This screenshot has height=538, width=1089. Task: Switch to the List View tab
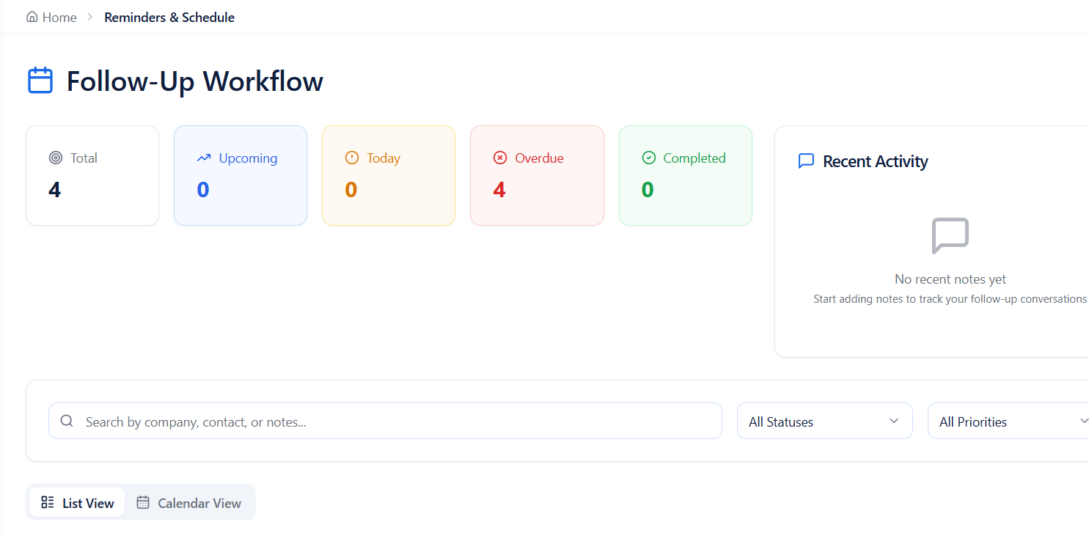point(76,502)
